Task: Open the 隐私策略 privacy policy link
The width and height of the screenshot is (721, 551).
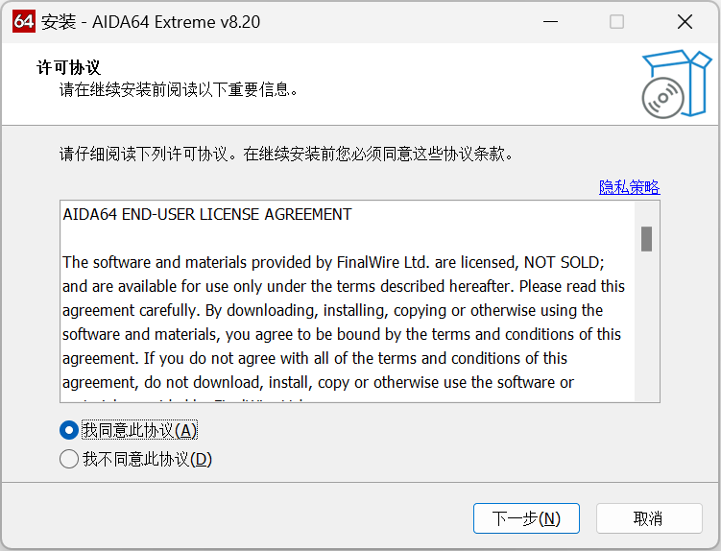Action: [x=629, y=187]
